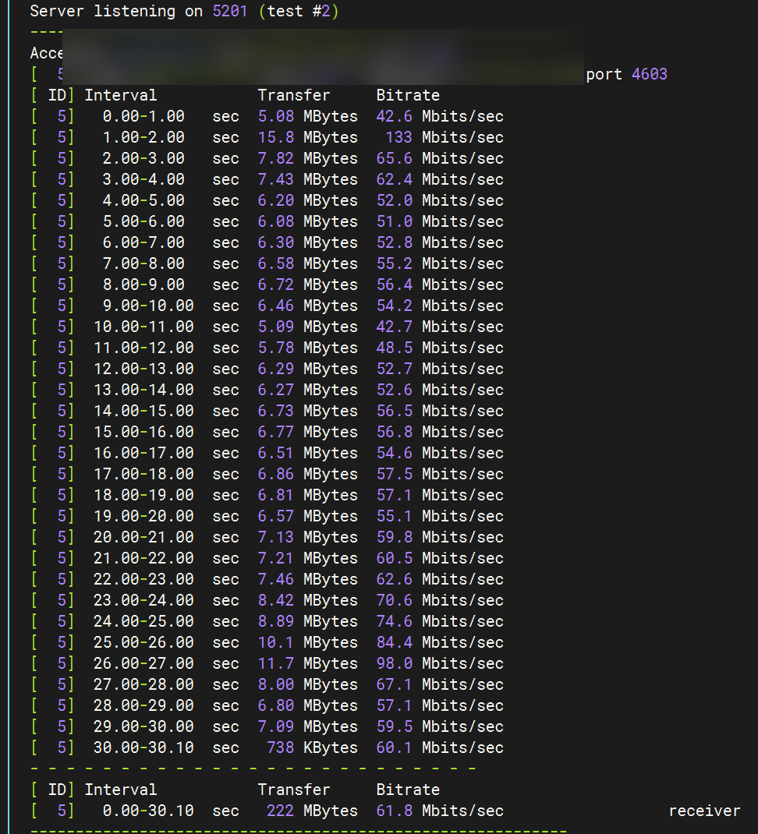Click the first Interval column header
The width and height of the screenshot is (758, 834).
click(x=121, y=95)
